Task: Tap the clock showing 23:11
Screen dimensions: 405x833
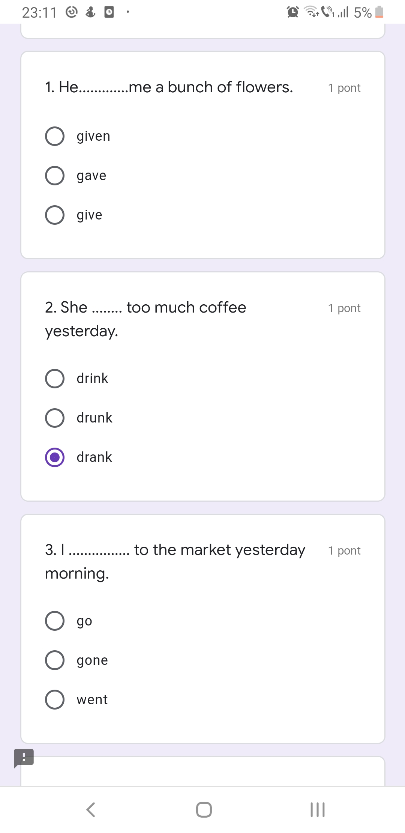Action: tap(39, 13)
